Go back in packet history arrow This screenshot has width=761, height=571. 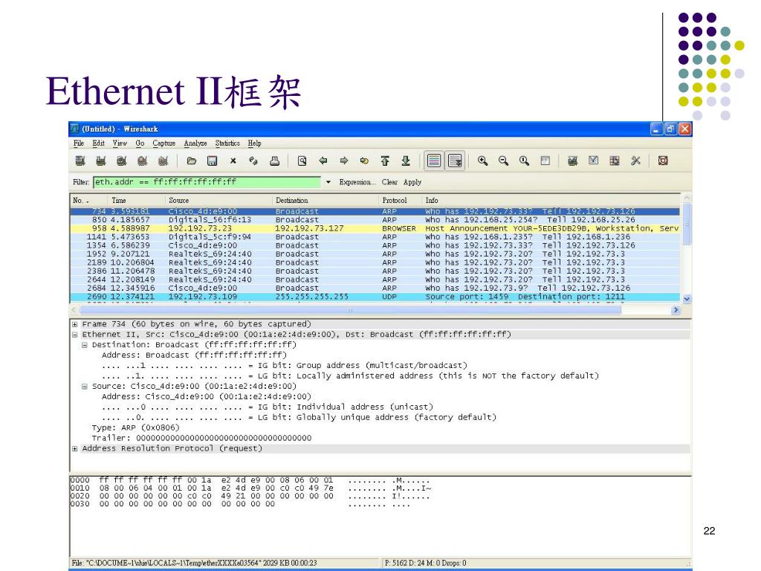tap(323, 161)
